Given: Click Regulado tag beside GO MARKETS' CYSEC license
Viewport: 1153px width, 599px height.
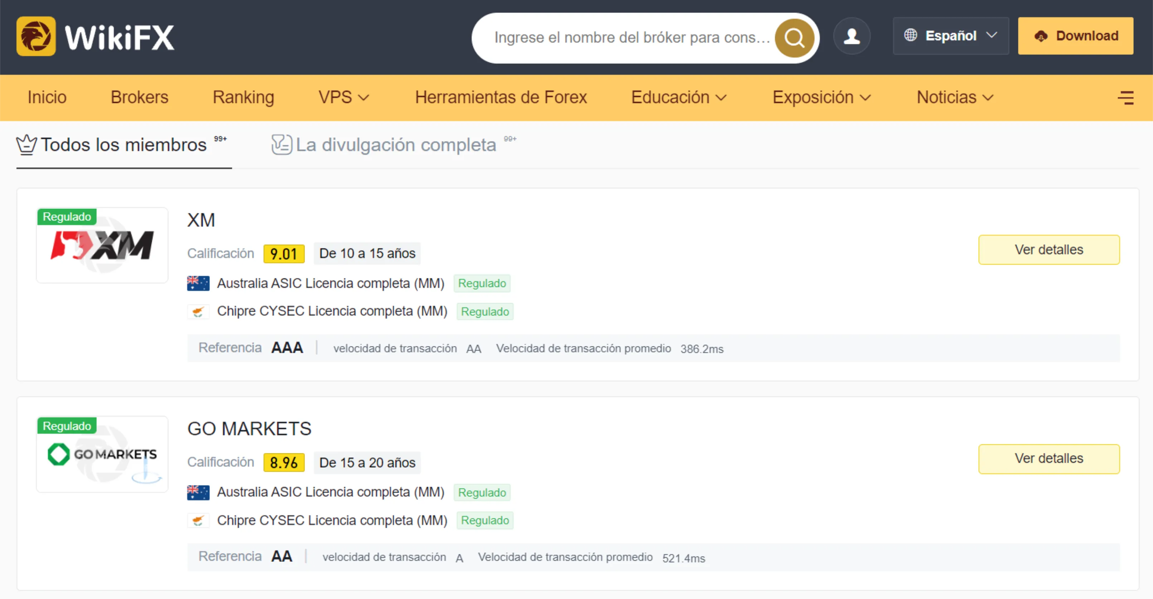Looking at the screenshot, I should pyautogui.click(x=485, y=521).
